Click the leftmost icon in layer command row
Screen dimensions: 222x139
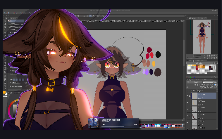(x=187, y=87)
